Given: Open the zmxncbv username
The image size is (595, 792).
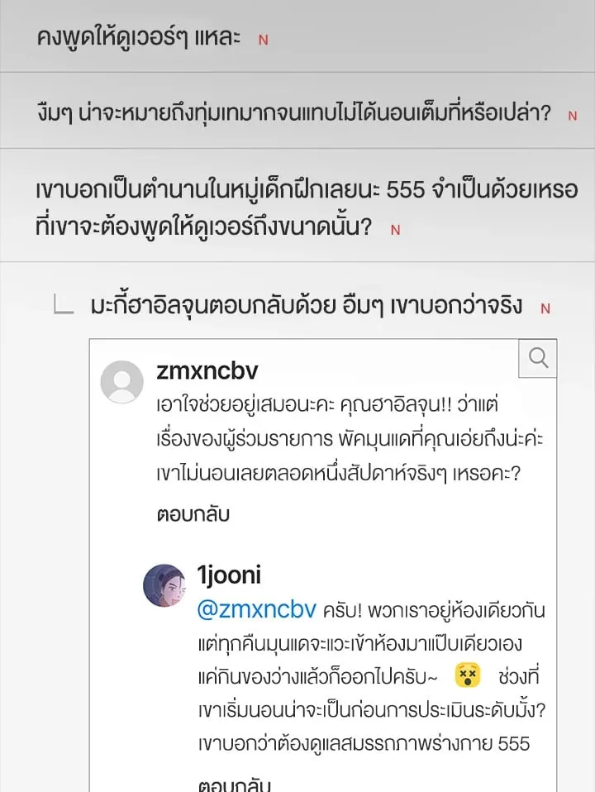Looking at the screenshot, I should pos(207,370).
